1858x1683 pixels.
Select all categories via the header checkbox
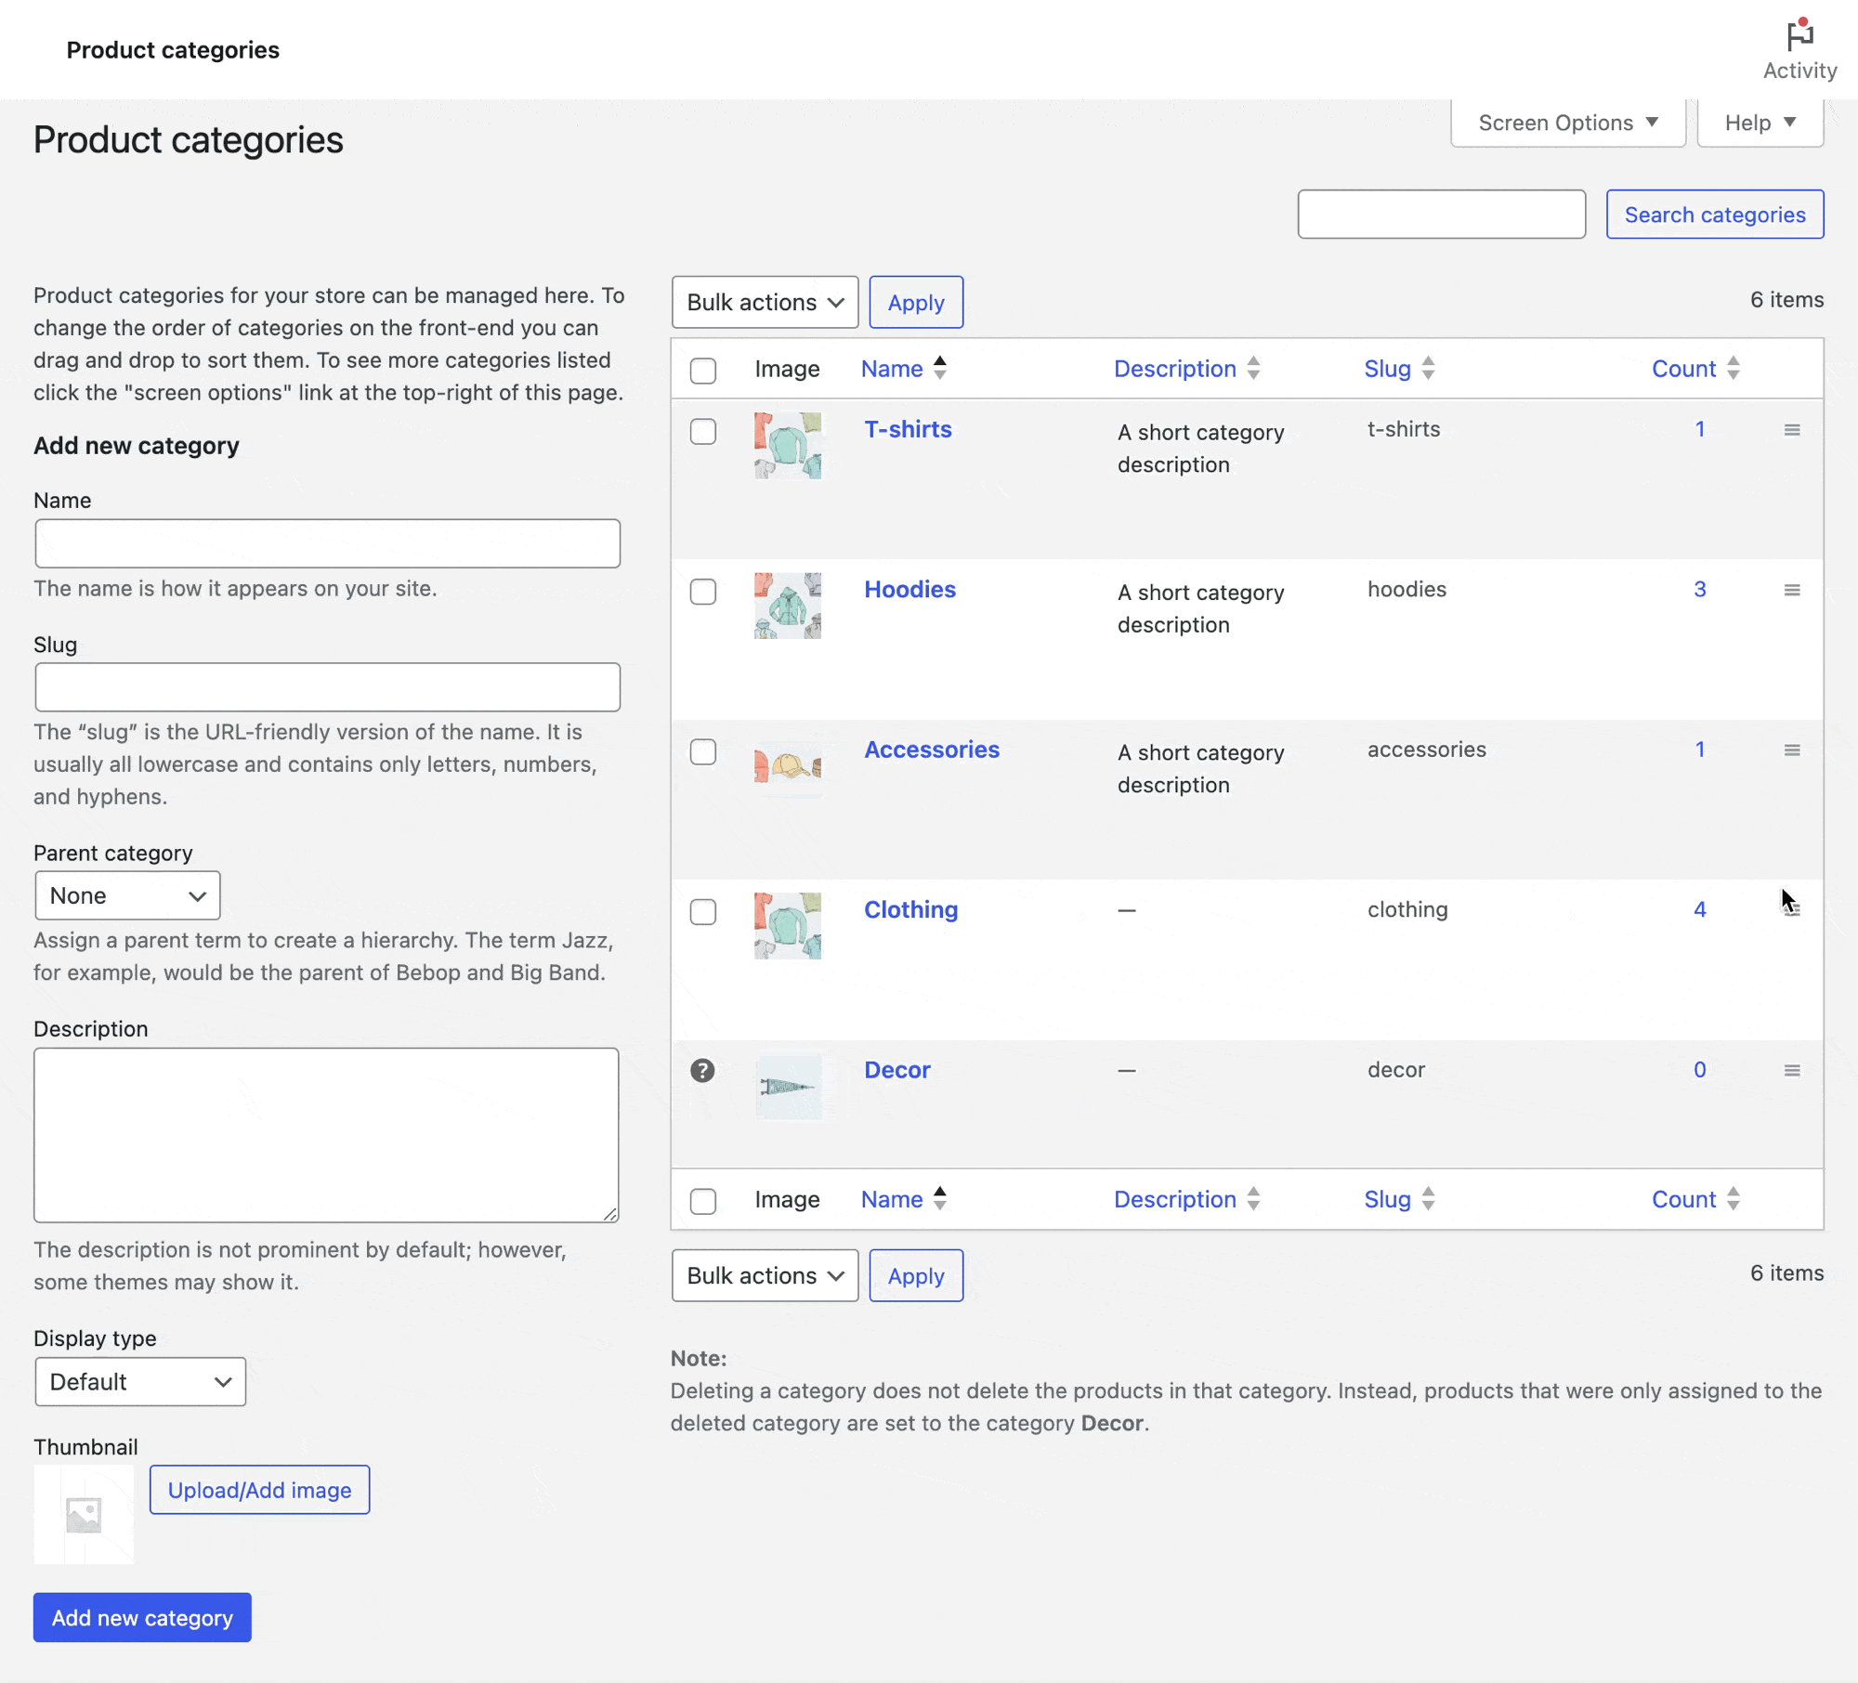pyautogui.click(x=703, y=370)
